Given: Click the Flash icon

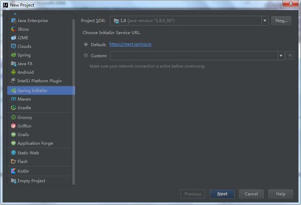Looking at the screenshot, I should point(13,161).
